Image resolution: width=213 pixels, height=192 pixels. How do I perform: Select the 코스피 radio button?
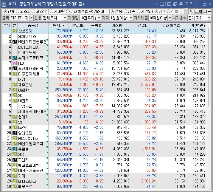(x=18, y=11)
